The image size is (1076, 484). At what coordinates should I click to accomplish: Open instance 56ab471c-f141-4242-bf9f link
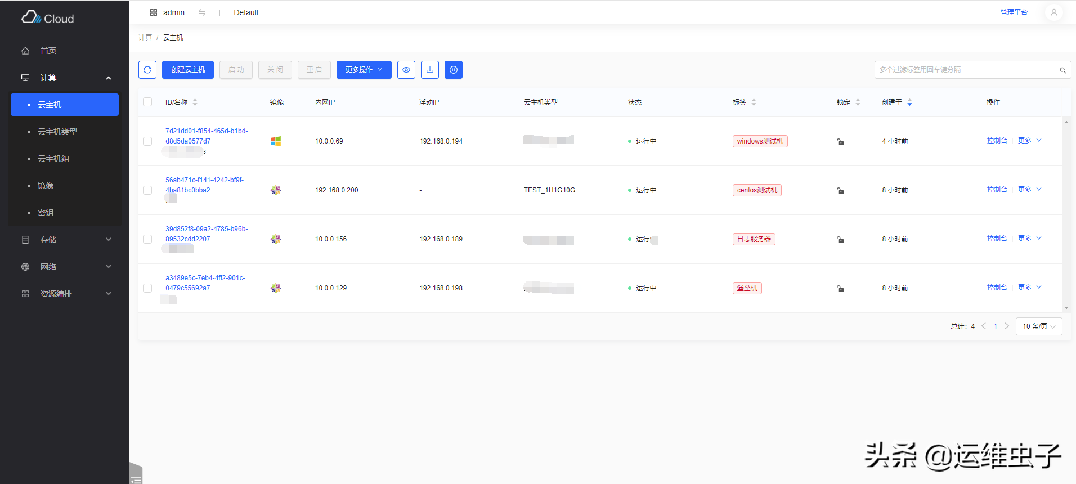point(204,185)
